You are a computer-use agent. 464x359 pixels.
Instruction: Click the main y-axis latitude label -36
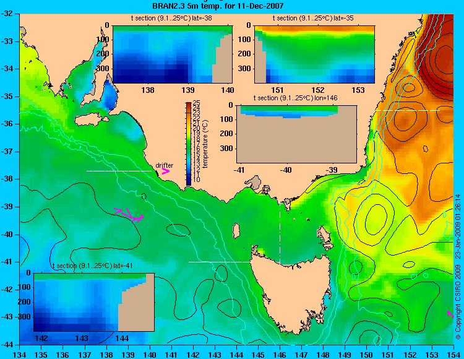click(8, 124)
